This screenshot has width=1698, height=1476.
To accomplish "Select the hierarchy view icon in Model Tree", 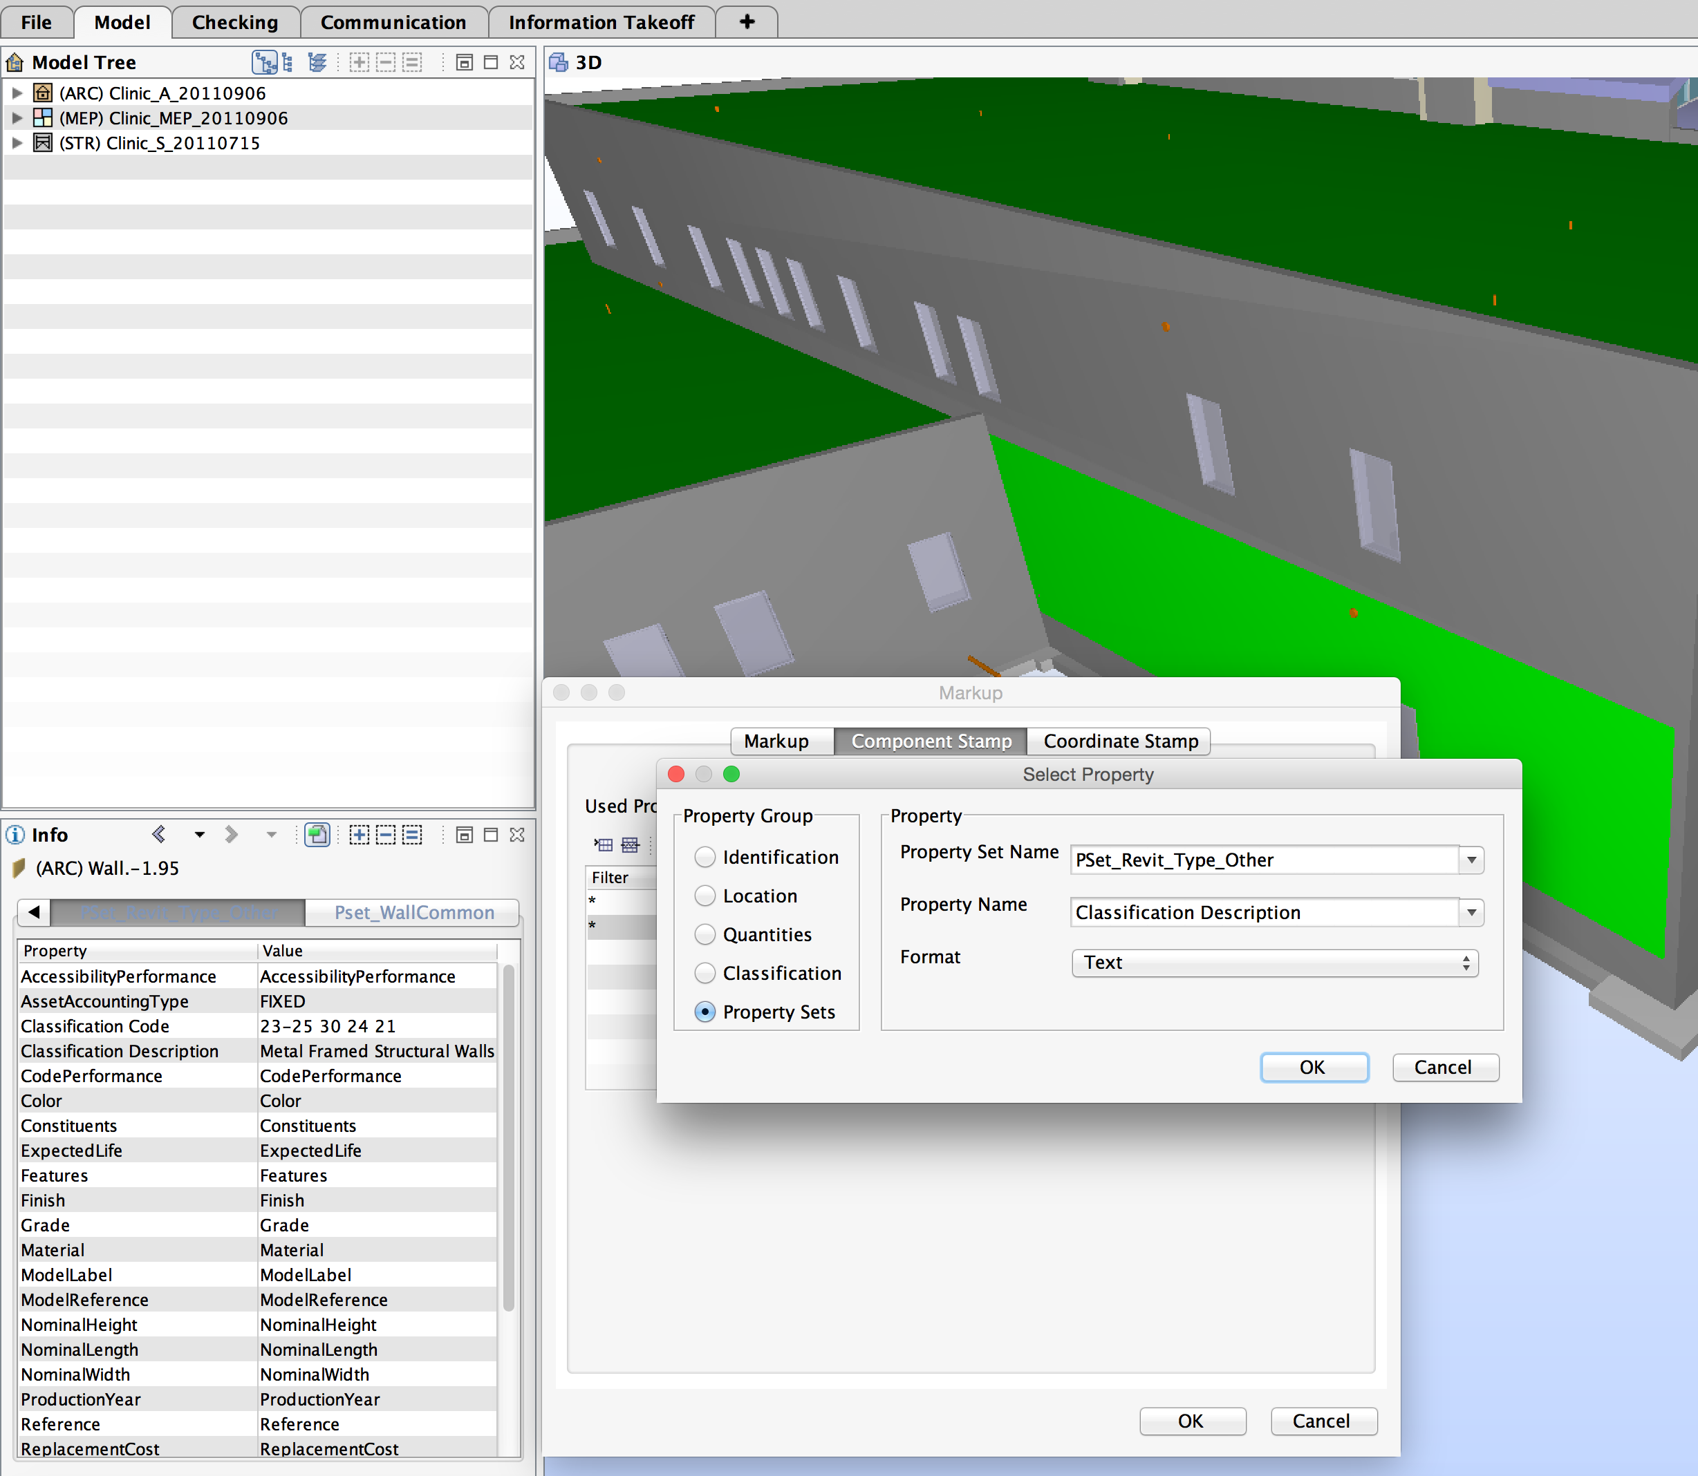I will tap(265, 61).
